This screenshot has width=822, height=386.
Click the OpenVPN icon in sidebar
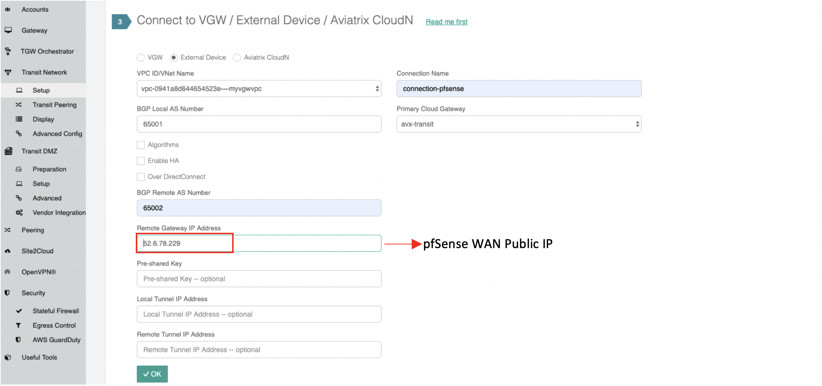(8, 272)
